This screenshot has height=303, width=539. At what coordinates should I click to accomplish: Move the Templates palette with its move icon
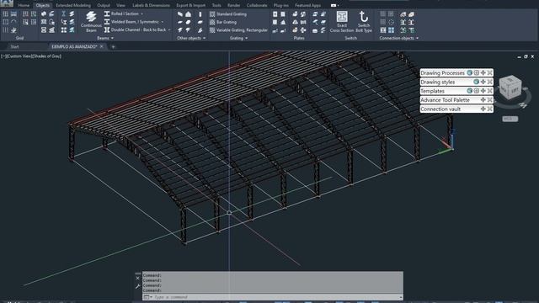click(x=483, y=91)
